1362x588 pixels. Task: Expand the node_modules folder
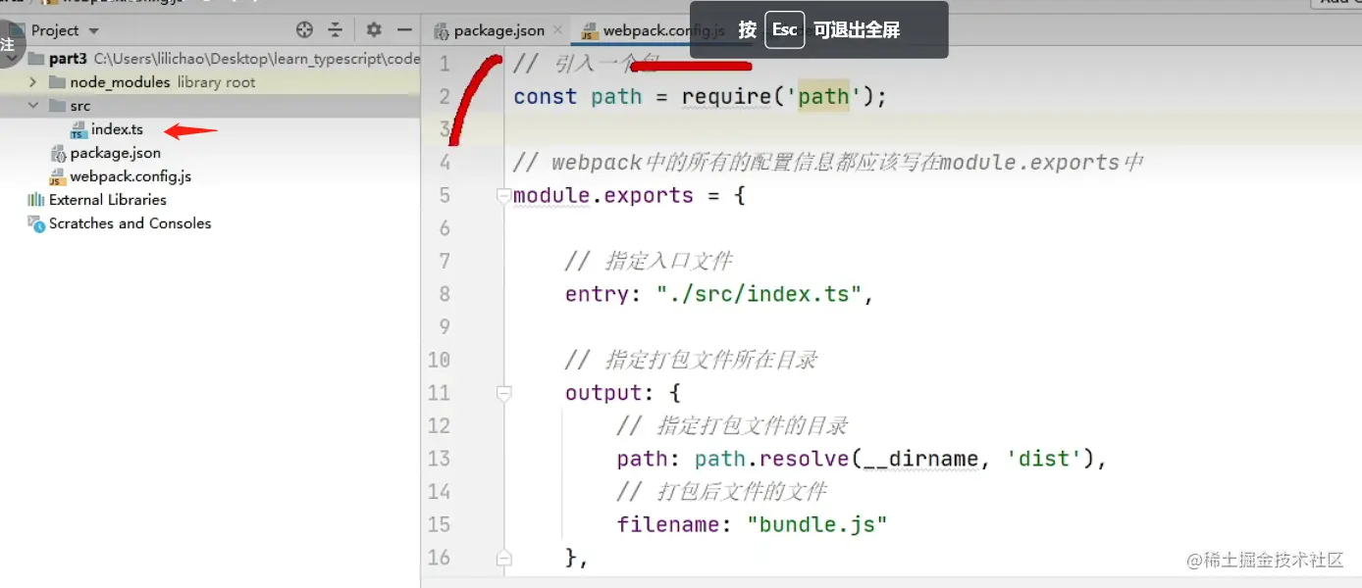coord(33,82)
